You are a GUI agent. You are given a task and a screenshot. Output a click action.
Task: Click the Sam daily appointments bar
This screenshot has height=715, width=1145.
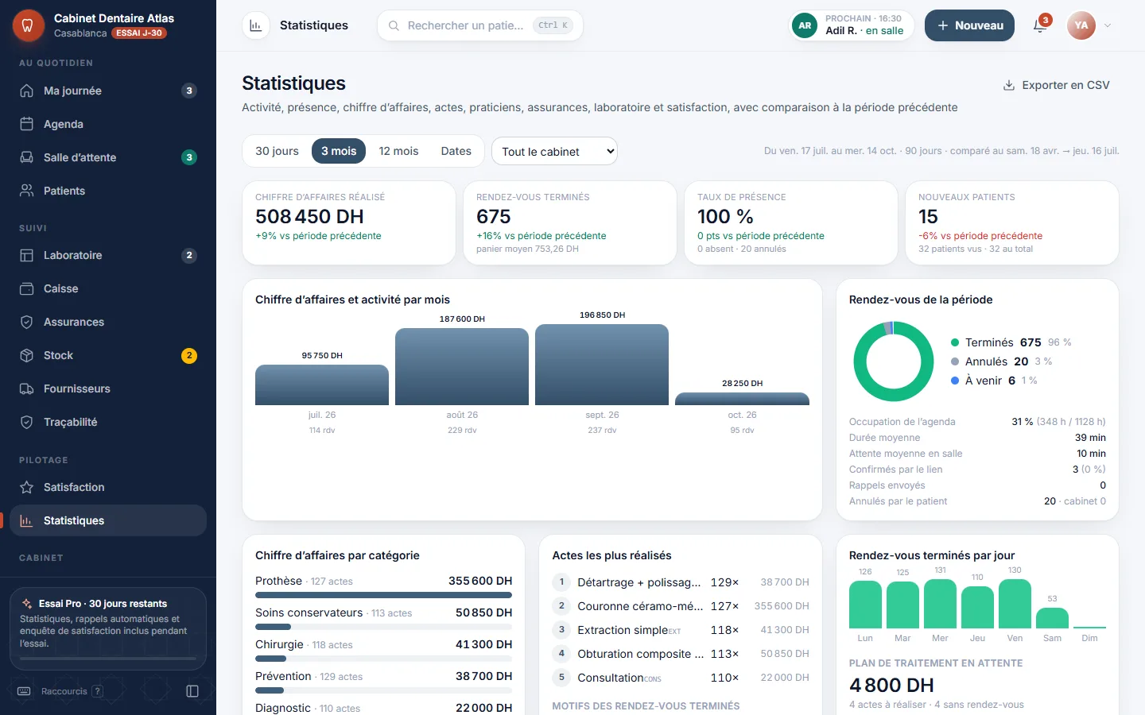click(1052, 618)
